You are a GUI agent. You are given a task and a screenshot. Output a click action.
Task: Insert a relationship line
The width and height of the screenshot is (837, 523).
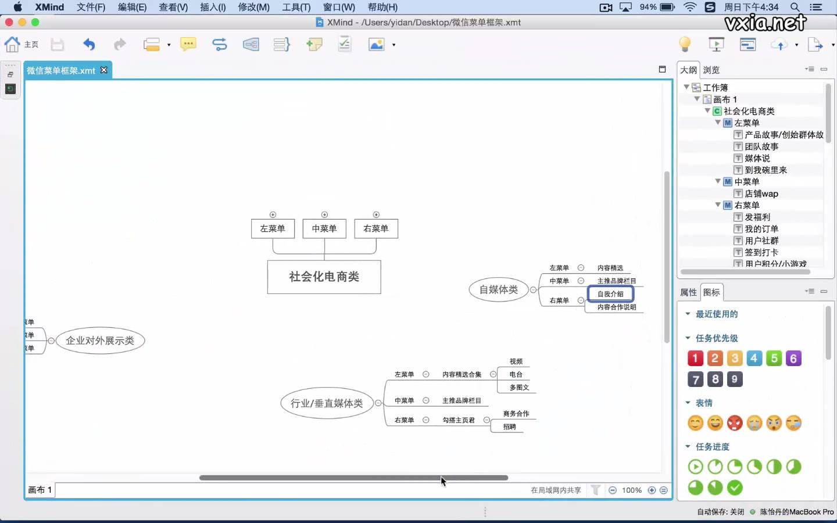coord(220,44)
